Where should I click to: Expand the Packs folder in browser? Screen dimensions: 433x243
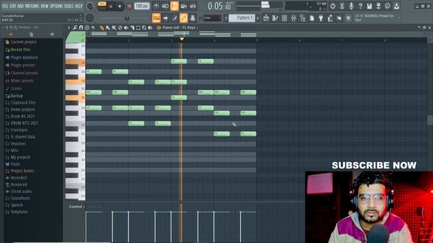click(x=16, y=164)
